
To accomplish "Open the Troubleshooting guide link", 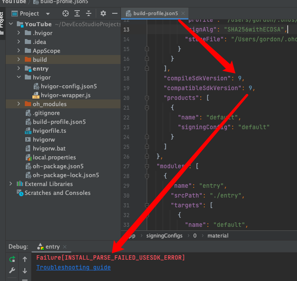I will (74, 267).
